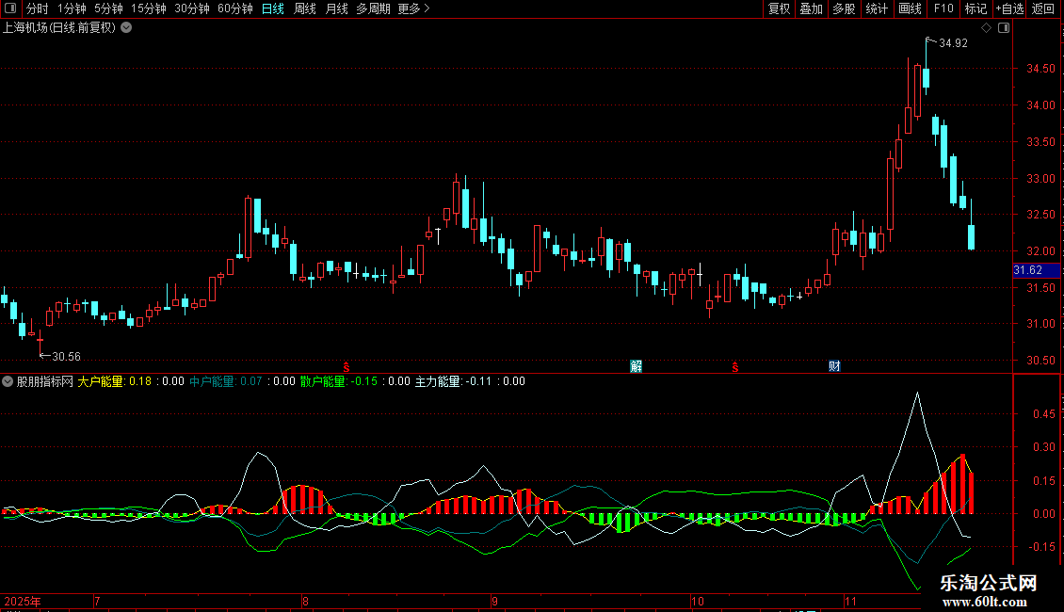Click the 画线 draw line button

pyautogui.click(x=910, y=8)
